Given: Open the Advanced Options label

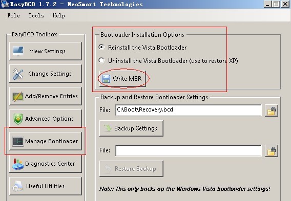Looking at the screenshot, I should [x=49, y=119].
